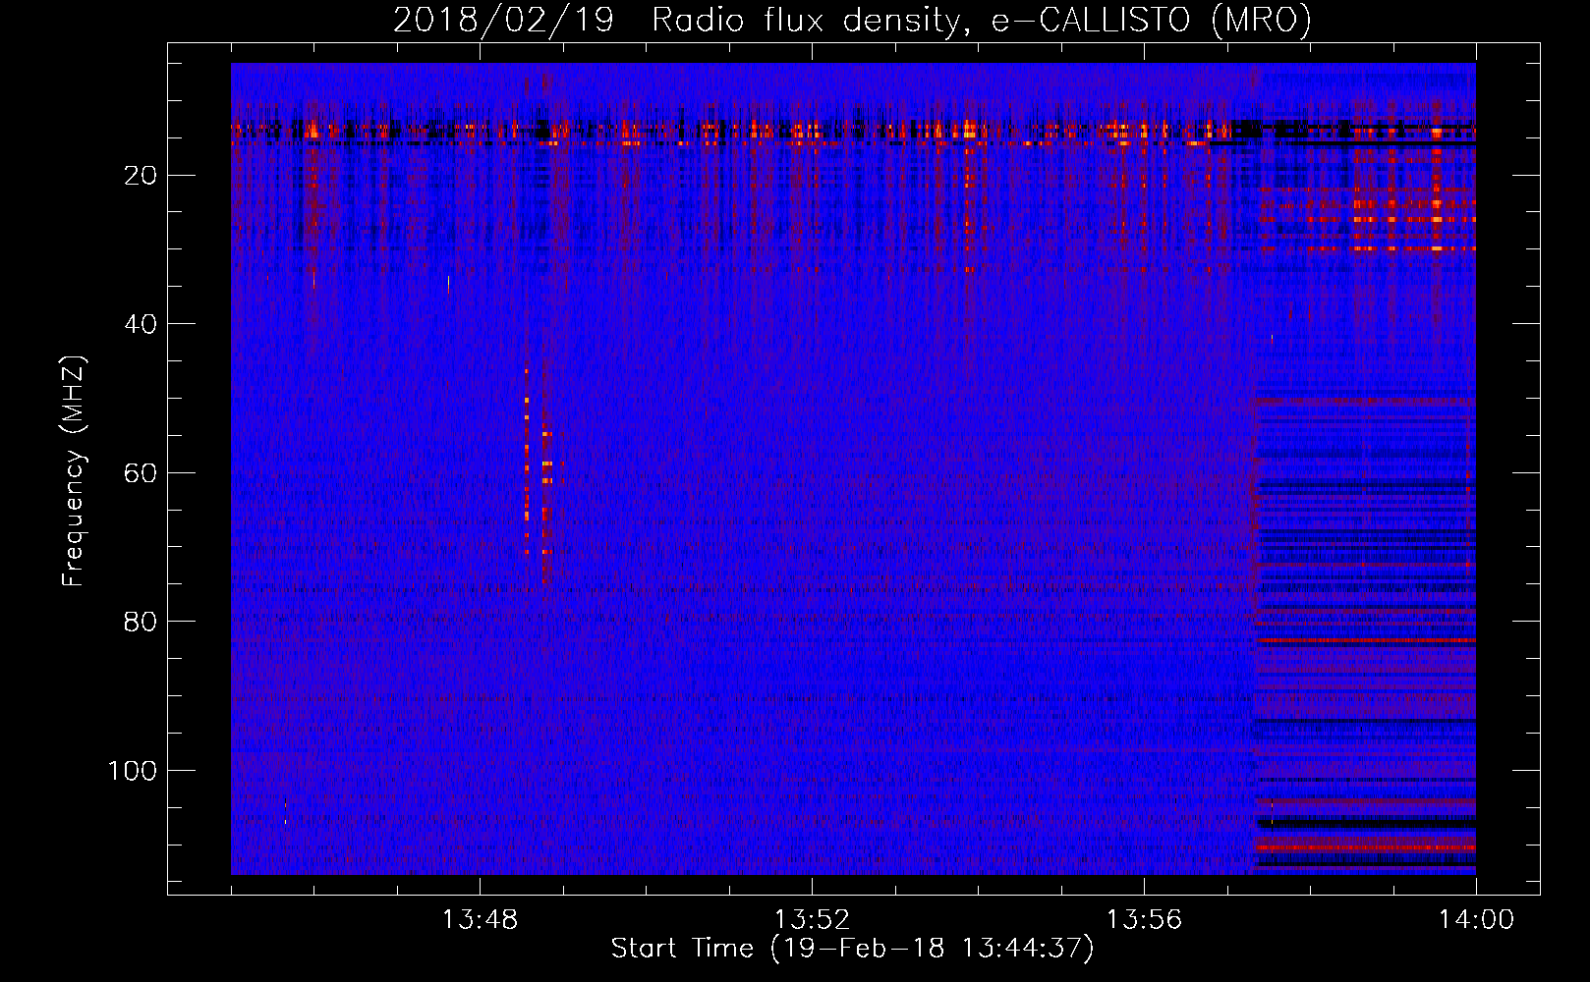1590x982 pixels.
Task: Click the 40 frequency tick label
Action: pyautogui.click(x=142, y=324)
